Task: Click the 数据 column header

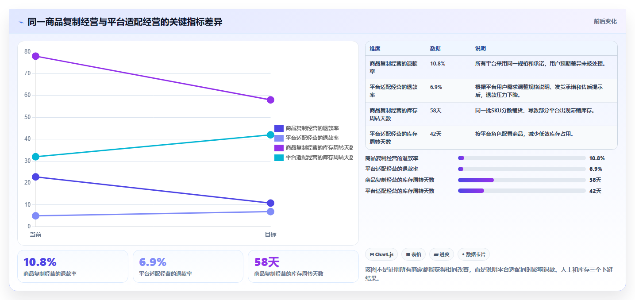Action: click(435, 49)
